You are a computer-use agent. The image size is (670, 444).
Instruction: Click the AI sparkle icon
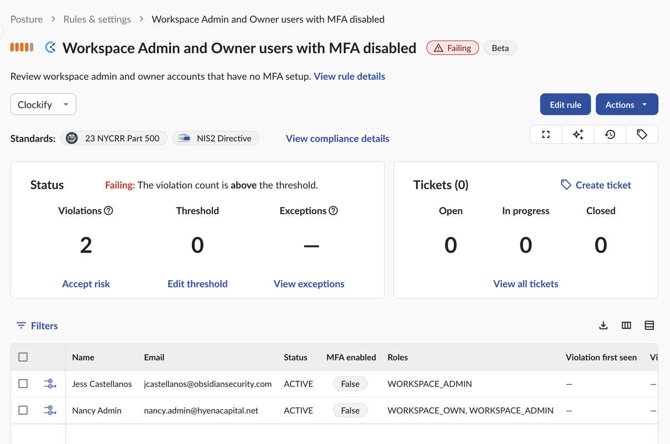[578, 134]
